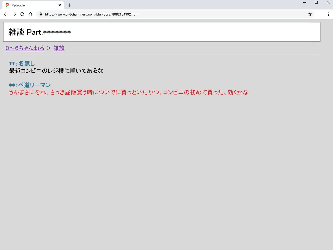Screen dimensions: 333x250
Task: Click the favicon on the browser tab
Action: click(x=7, y=5)
